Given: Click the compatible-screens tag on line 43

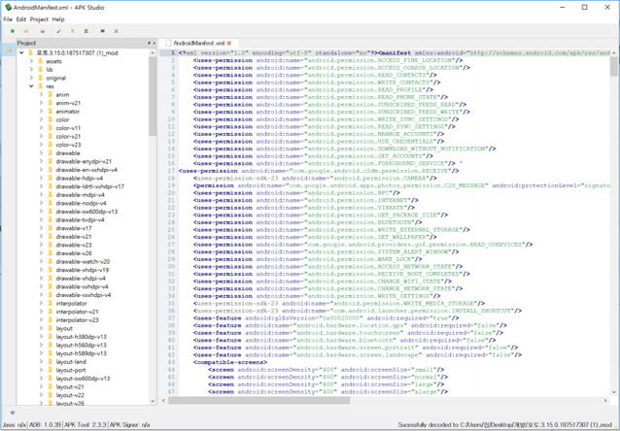Looking at the screenshot, I should point(230,362).
